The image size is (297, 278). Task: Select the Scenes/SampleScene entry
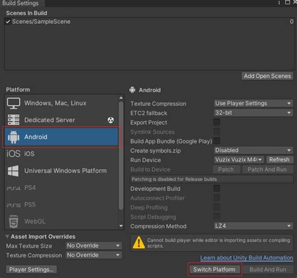(149, 22)
